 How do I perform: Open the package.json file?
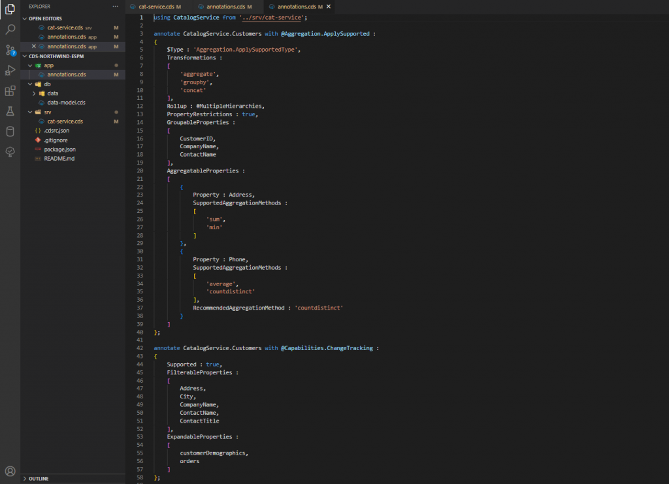coord(73,150)
